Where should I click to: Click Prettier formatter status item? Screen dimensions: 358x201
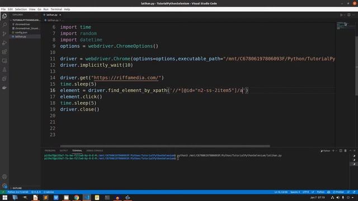pyautogui.click(x=338, y=192)
